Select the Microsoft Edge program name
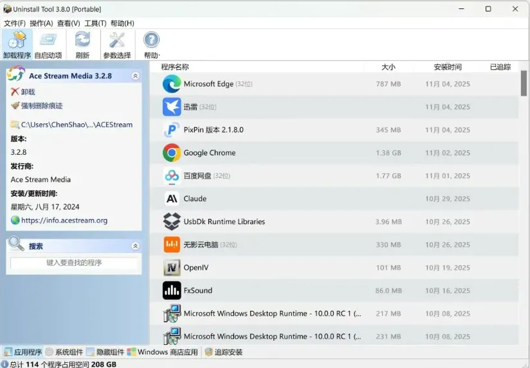The height and width of the screenshot is (368, 530). (x=208, y=83)
